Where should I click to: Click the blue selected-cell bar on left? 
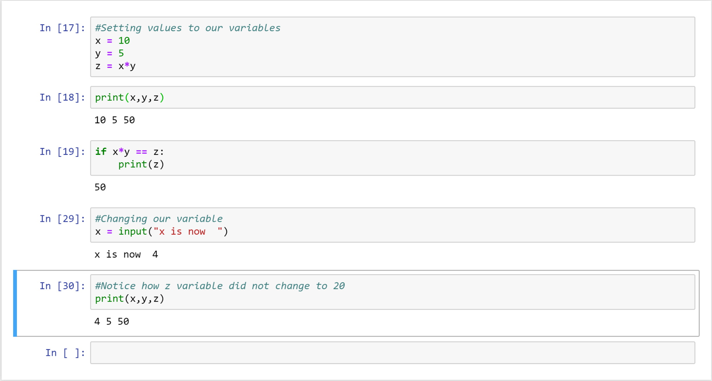[x=15, y=303]
